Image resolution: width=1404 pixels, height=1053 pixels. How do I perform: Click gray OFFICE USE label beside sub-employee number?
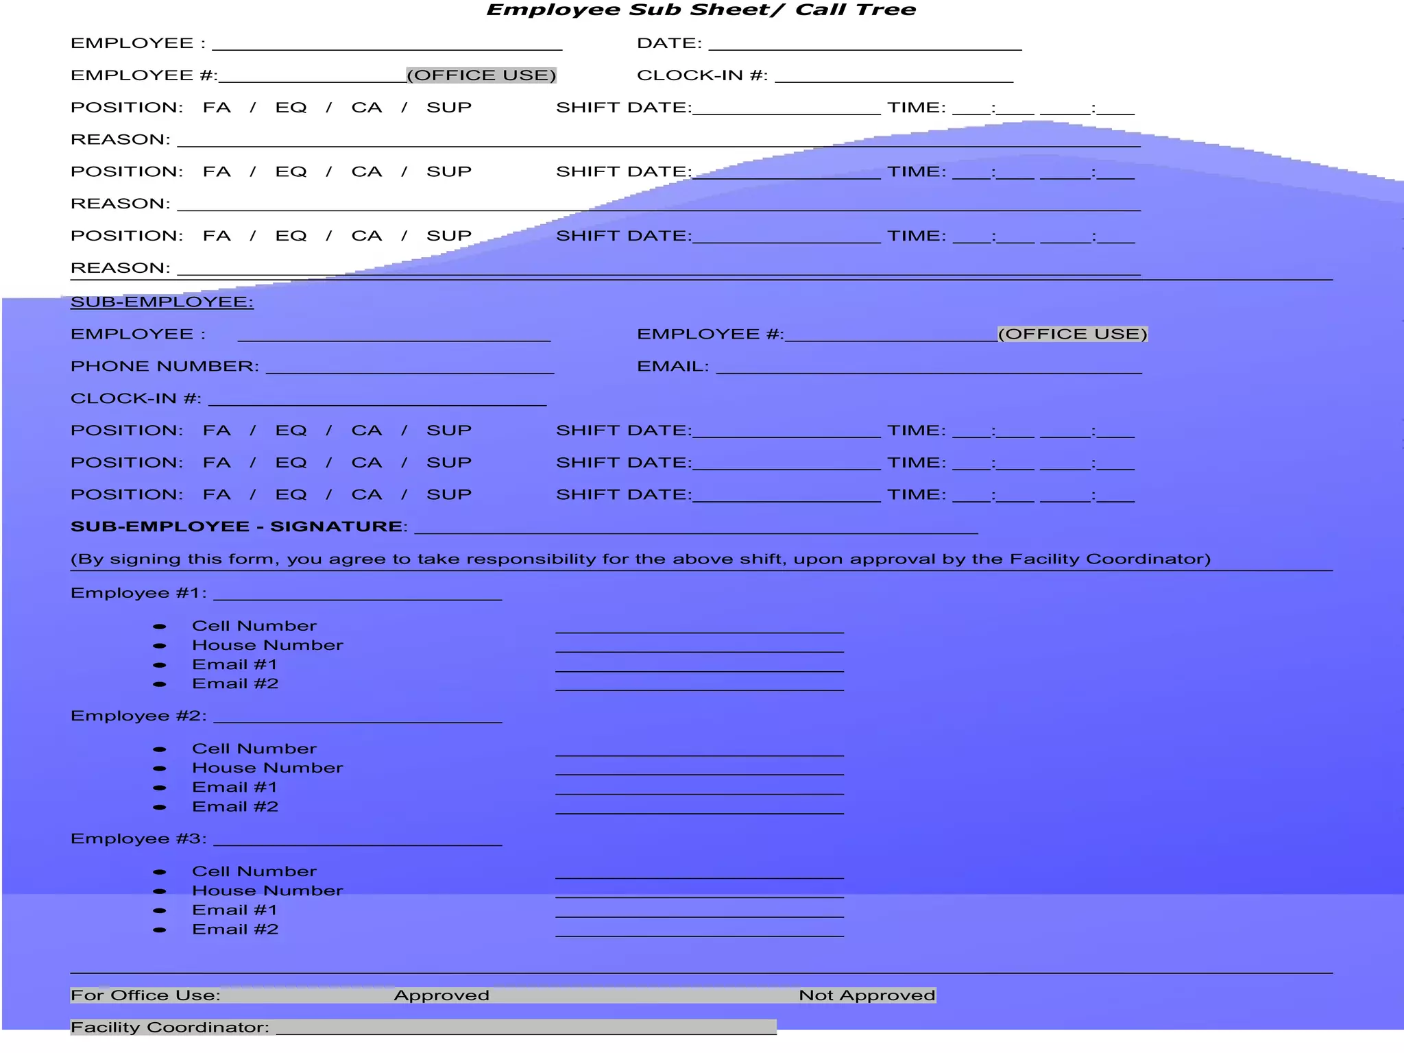click(1072, 335)
